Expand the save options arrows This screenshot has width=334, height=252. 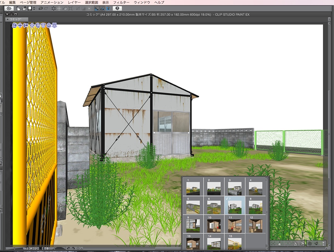pyautogui.click(x=34, y=9)
